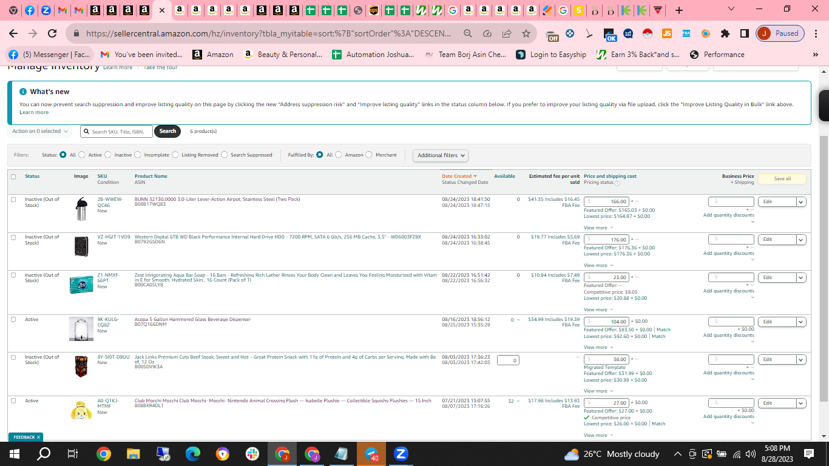Reload the page with the refresh icon
The width and height of the screenshot is (829, 466).
(x=52, y=33)
